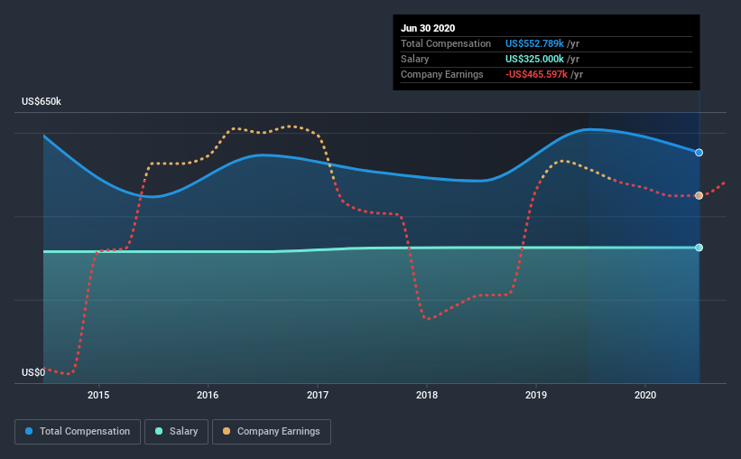Click the Company Earnings label in tooltip
This screenshot has width=741, height=459.
pyautogui.click(x=442, y=74)
